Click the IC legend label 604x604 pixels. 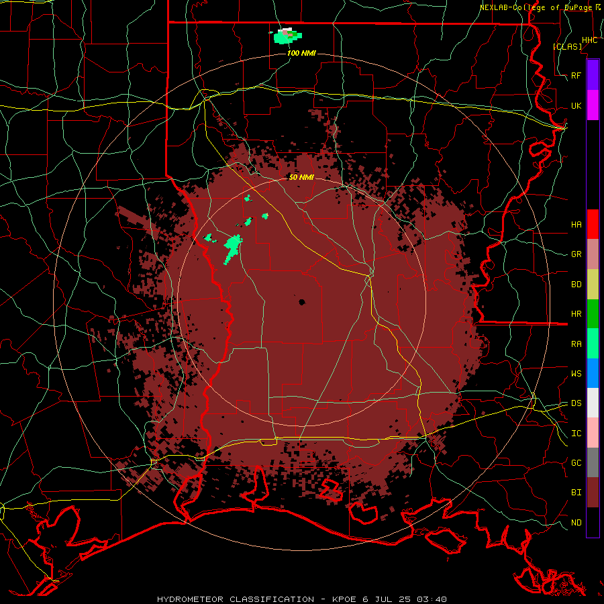576,434
